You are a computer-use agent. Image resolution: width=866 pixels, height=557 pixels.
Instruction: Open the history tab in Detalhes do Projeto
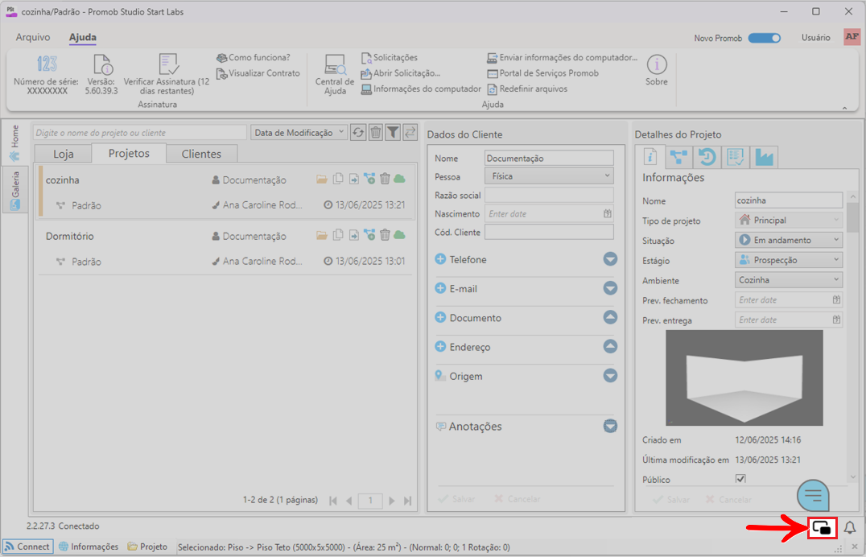(x=707, y=158)
